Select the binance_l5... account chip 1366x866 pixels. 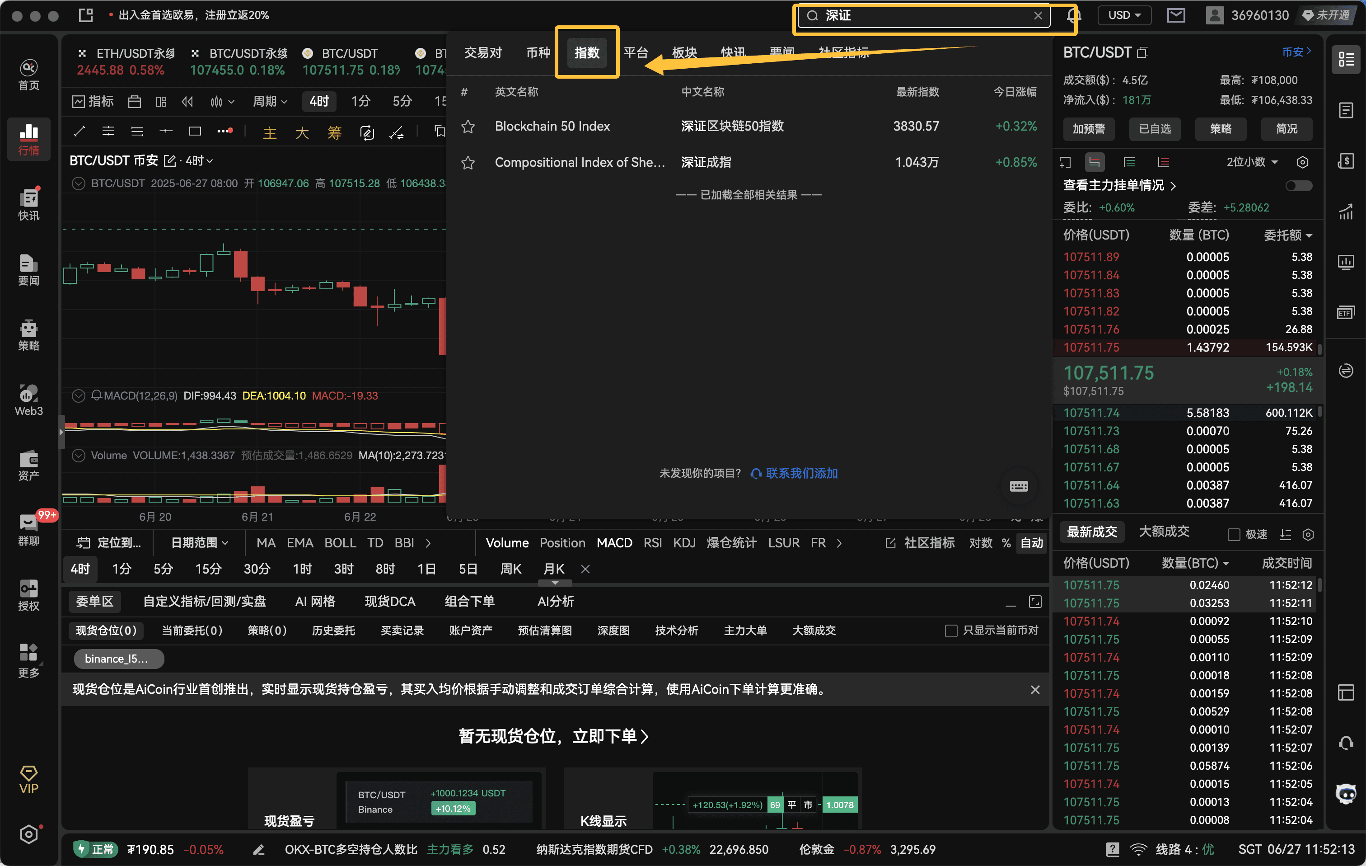[x=118, y=659]
